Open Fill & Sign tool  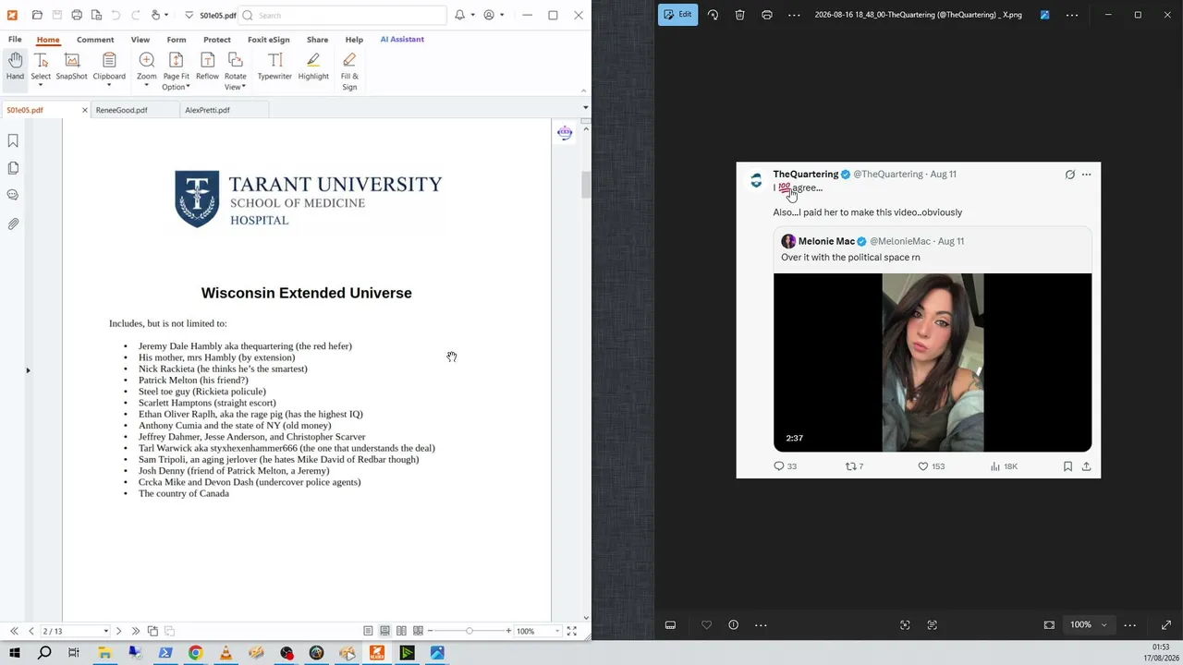349,72
